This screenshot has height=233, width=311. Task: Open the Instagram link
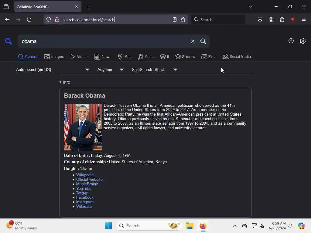coord(85,202)
